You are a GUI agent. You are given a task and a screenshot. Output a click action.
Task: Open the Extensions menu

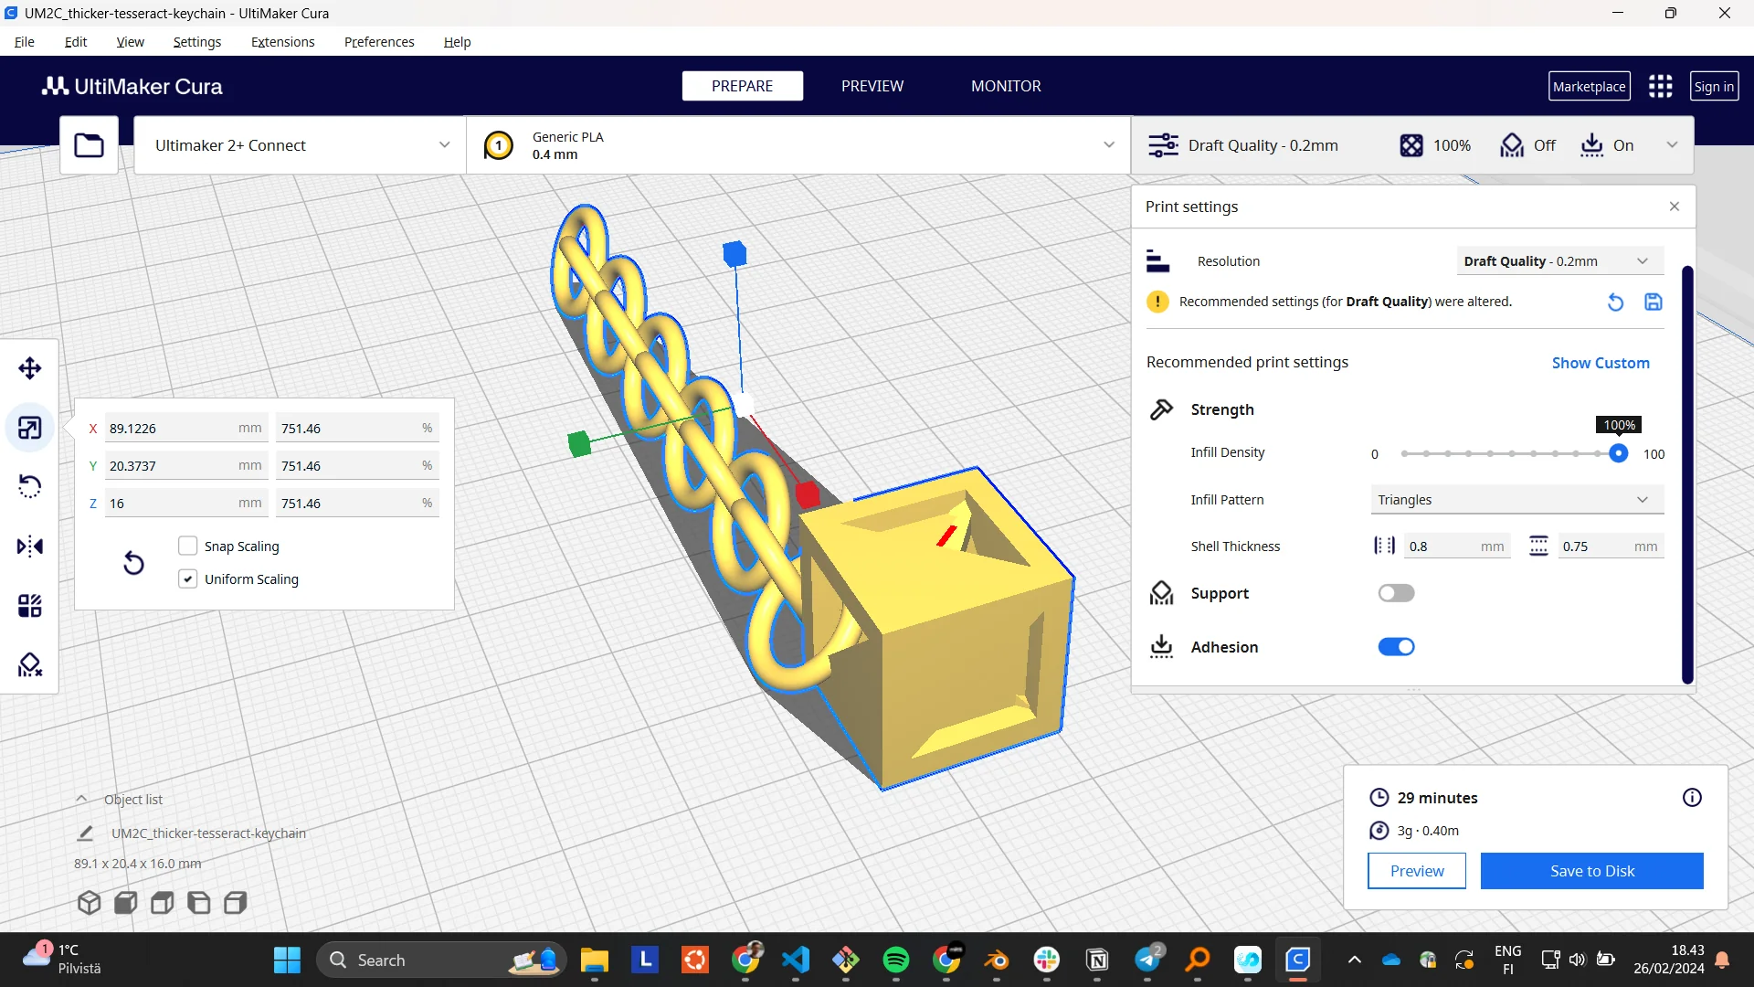click(x=282, y=42)
